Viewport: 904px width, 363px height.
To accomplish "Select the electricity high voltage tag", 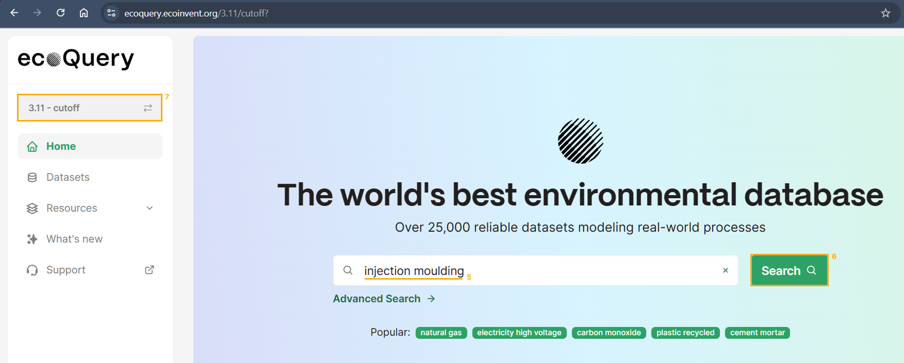I will 519,333.
